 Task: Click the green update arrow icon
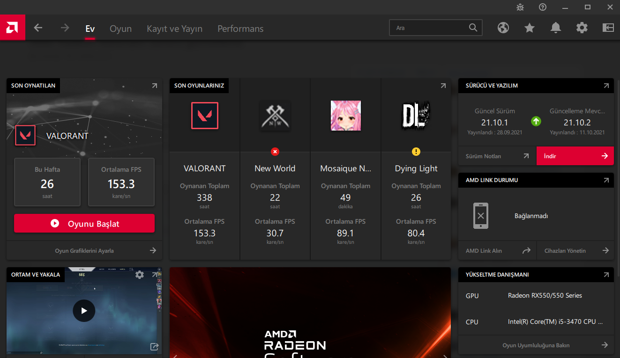point(536,121)
